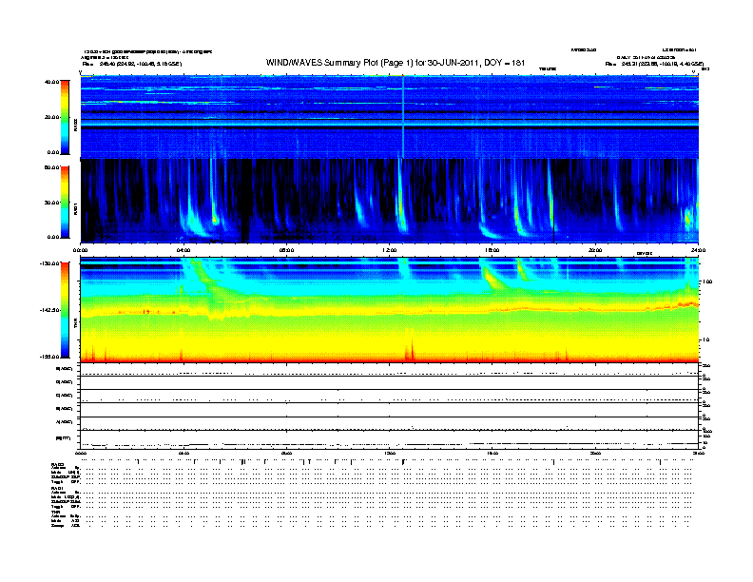Image resolution: width=753 pixels, height=582 pixels.
Task: Click the RAD2 panel color bar
Action: tap(65, 117)
